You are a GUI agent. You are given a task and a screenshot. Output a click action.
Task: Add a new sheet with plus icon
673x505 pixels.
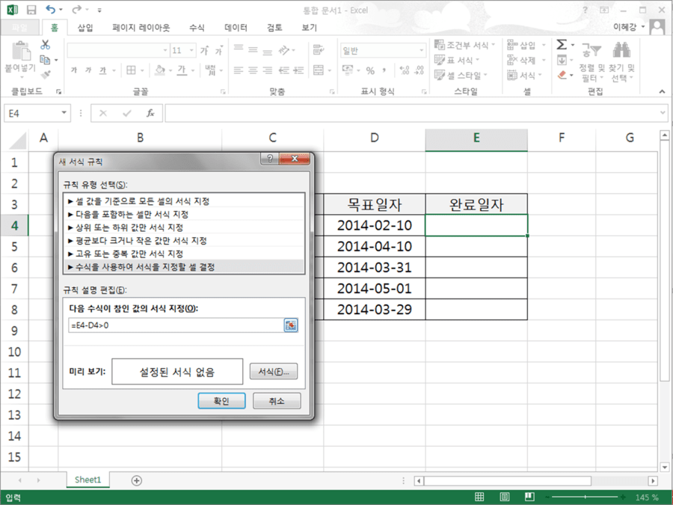[137, 480]
